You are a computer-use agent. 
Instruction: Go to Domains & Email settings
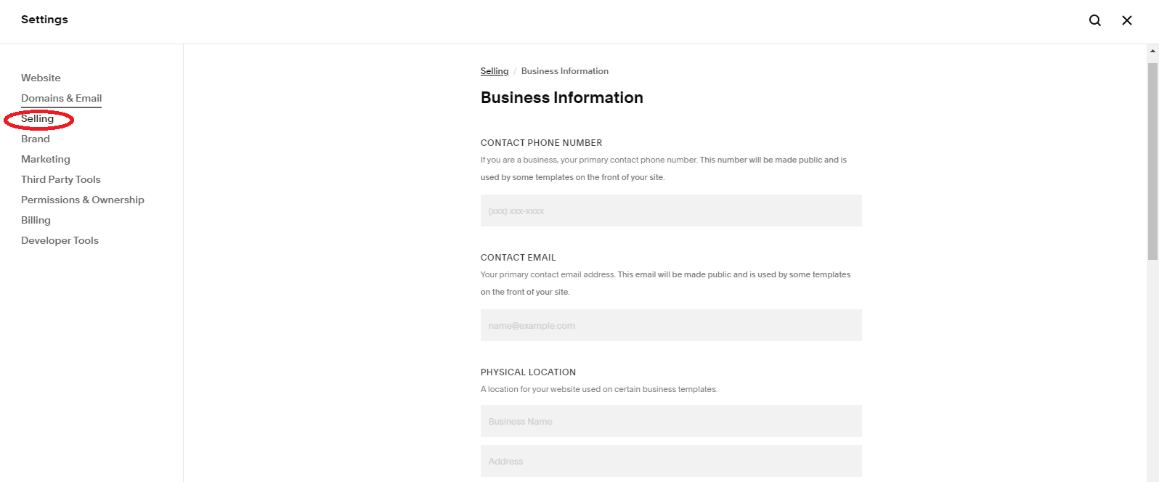tap(61, 98)
